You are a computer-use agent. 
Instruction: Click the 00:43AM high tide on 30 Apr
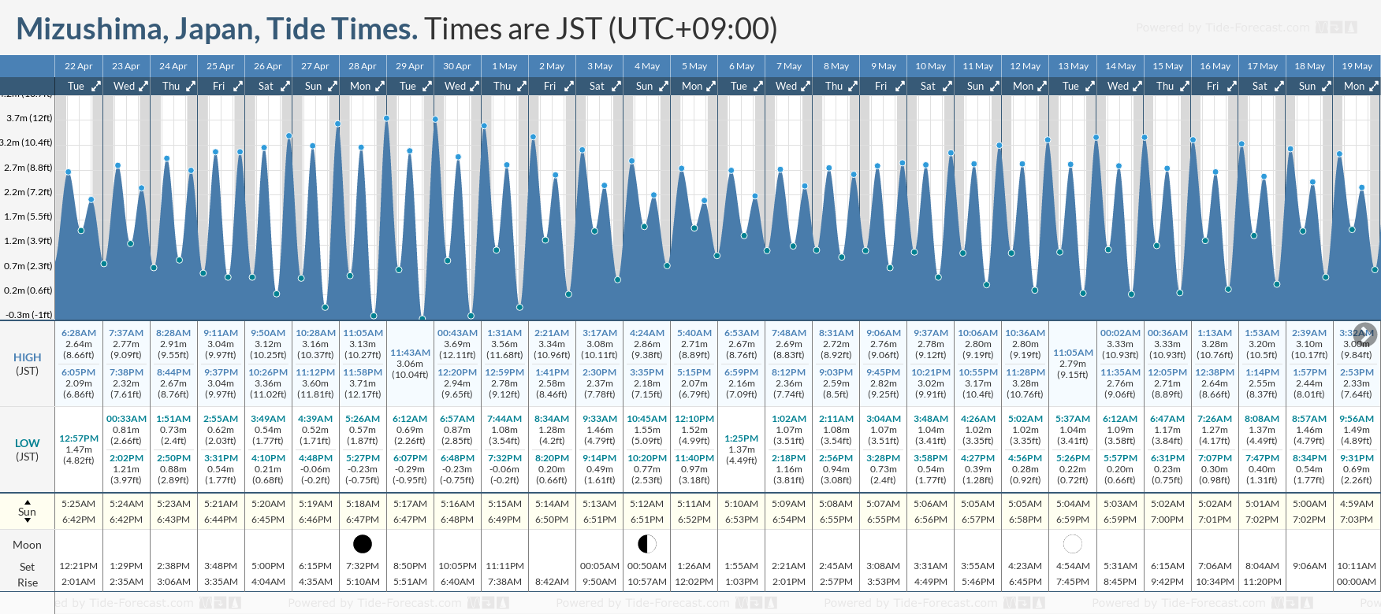(457, 333)
